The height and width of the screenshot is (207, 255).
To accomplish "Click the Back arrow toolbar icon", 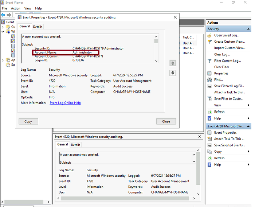I will click(x=3, y=15).
